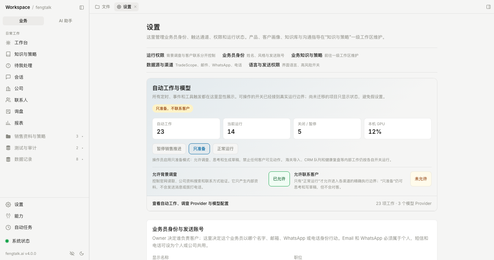Click the Workspace breadcrumb link
The image size is (494, 260).
[x=17, y=7]
